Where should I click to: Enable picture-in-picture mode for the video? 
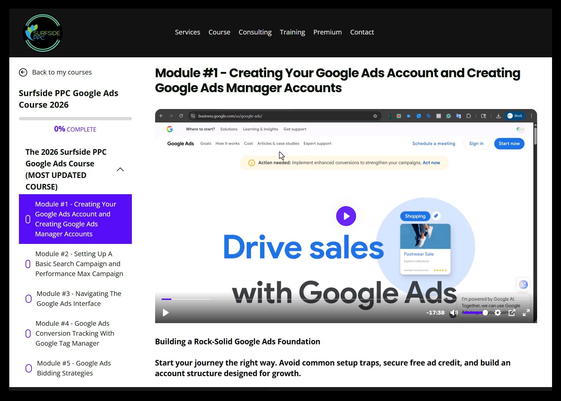(512, 313)
